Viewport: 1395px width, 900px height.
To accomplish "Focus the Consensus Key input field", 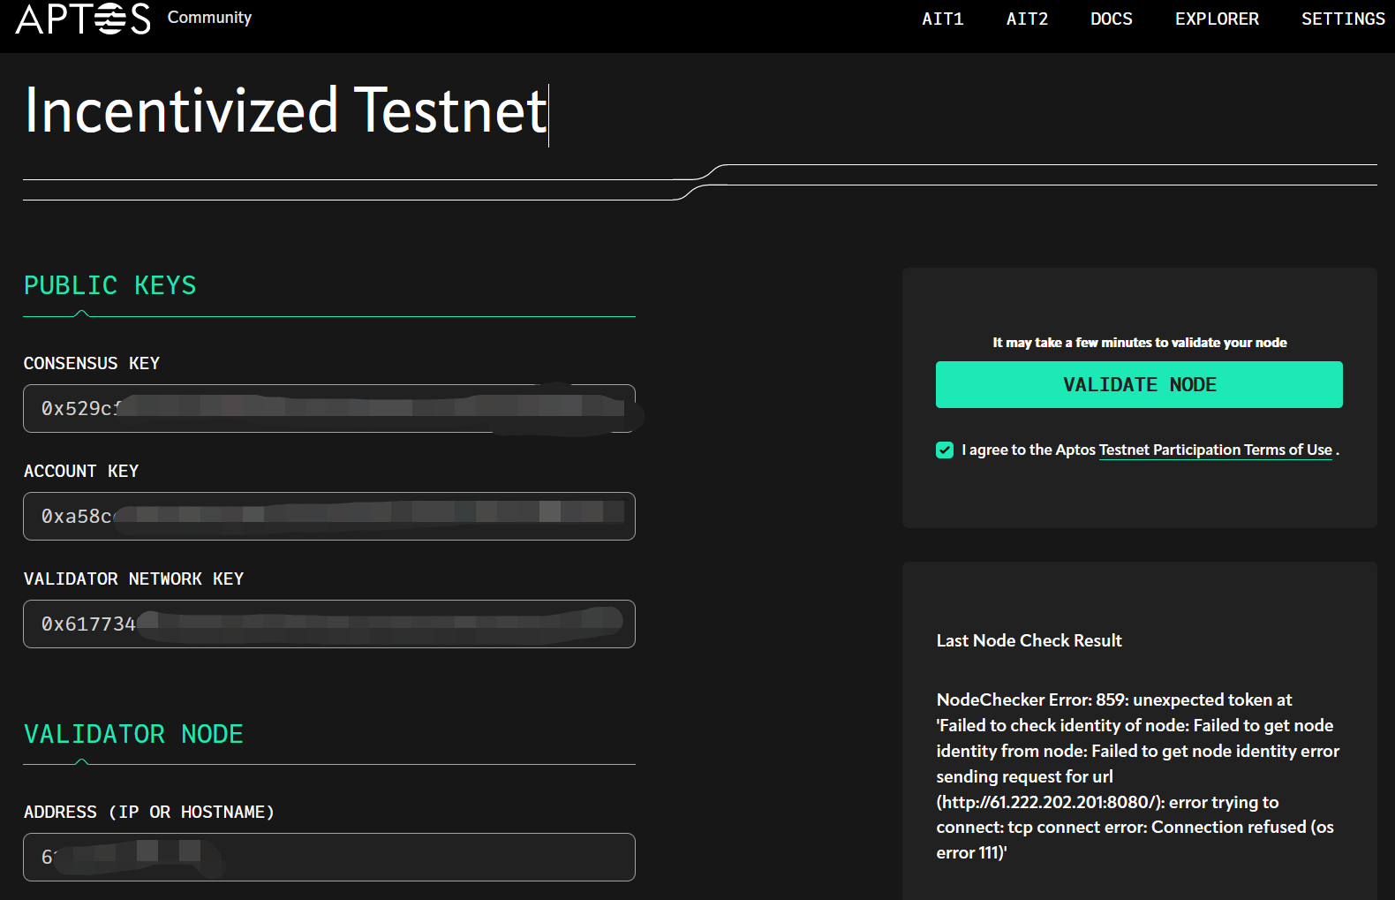I will [x=329, y=408].
